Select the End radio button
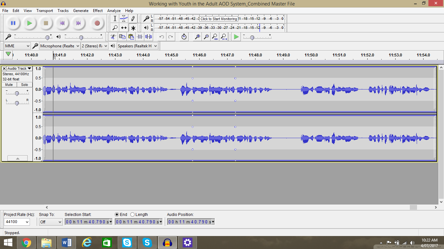This screenshot has width=444, height=249. click(116, 214)
